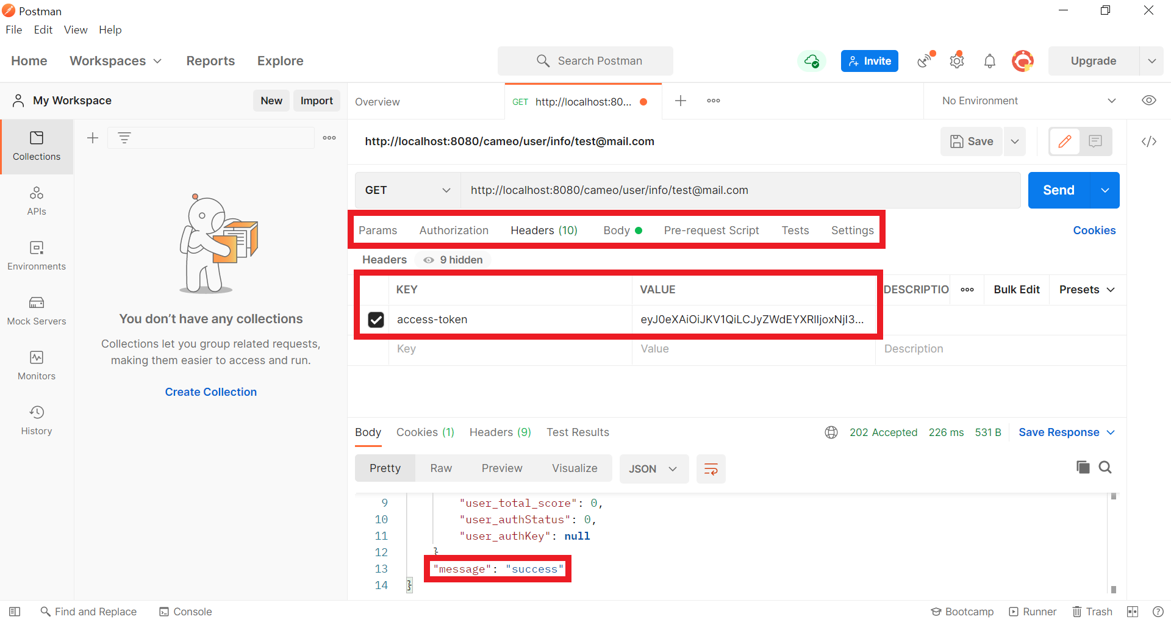The width and height of the screenshot is (1171, 622).
Task: Open the Environments sidebar panel
Action: pos(37,256)
